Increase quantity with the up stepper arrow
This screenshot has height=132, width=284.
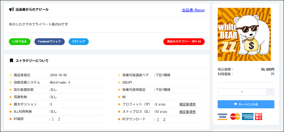(270, 90)
